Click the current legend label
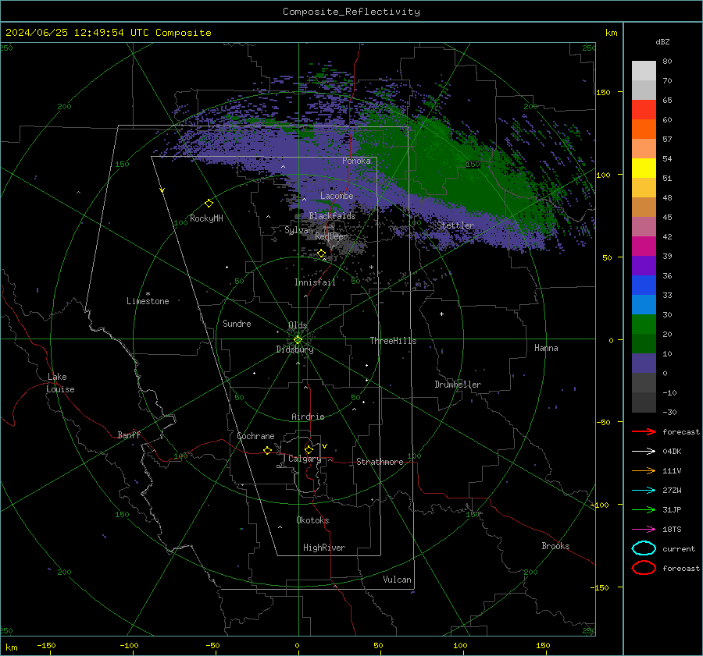This screenshot has height=656, width=703. click(x=679, y=548)
